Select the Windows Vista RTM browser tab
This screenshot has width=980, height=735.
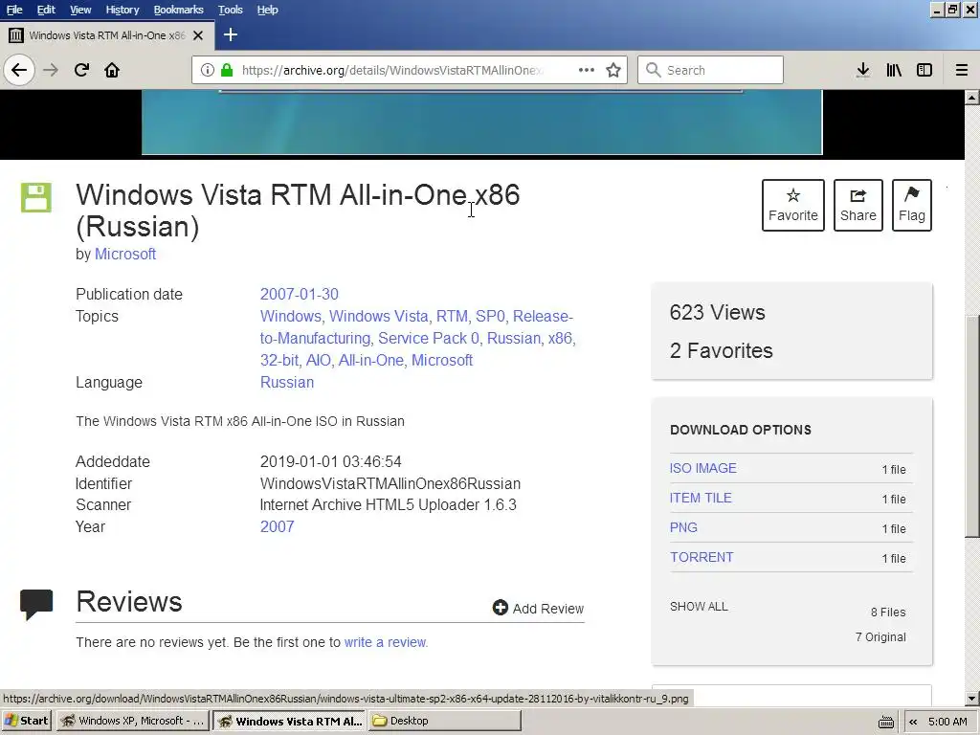tap(107, 35)
